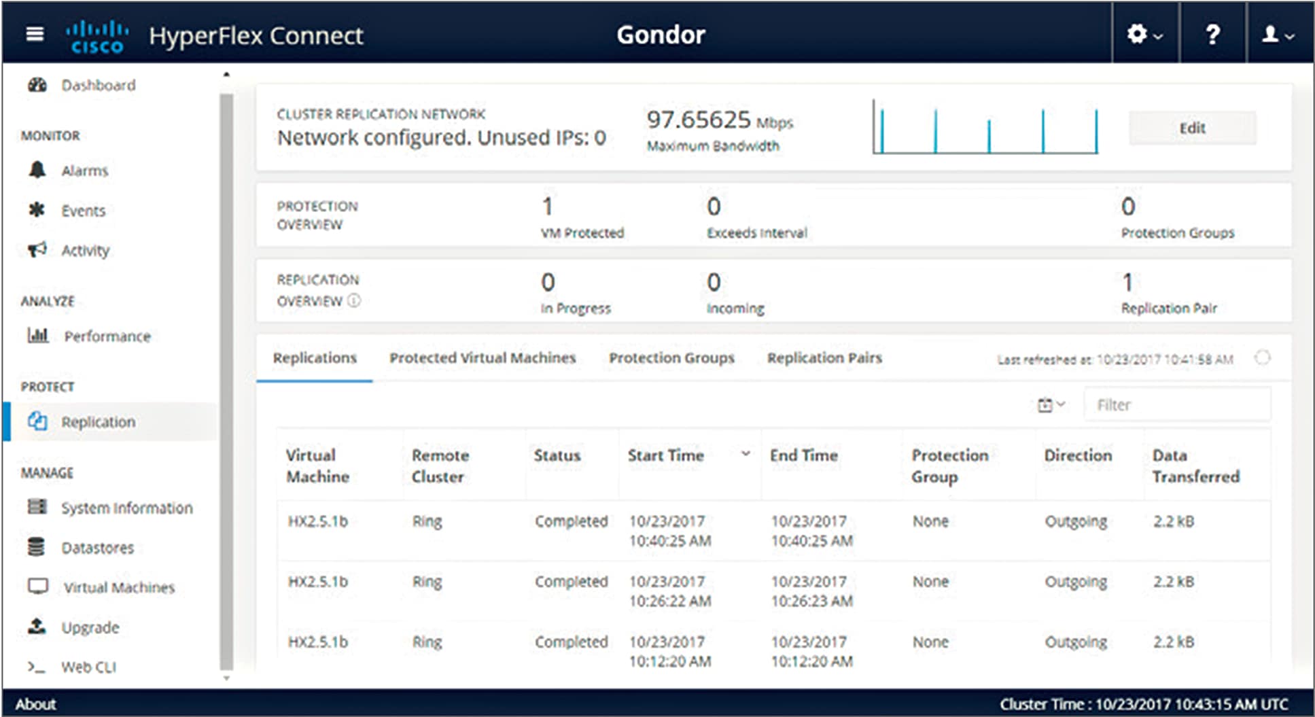The image size is (1315, 717).
Task: Click Cluster Time in status bar
Action: pos(1144,704)
